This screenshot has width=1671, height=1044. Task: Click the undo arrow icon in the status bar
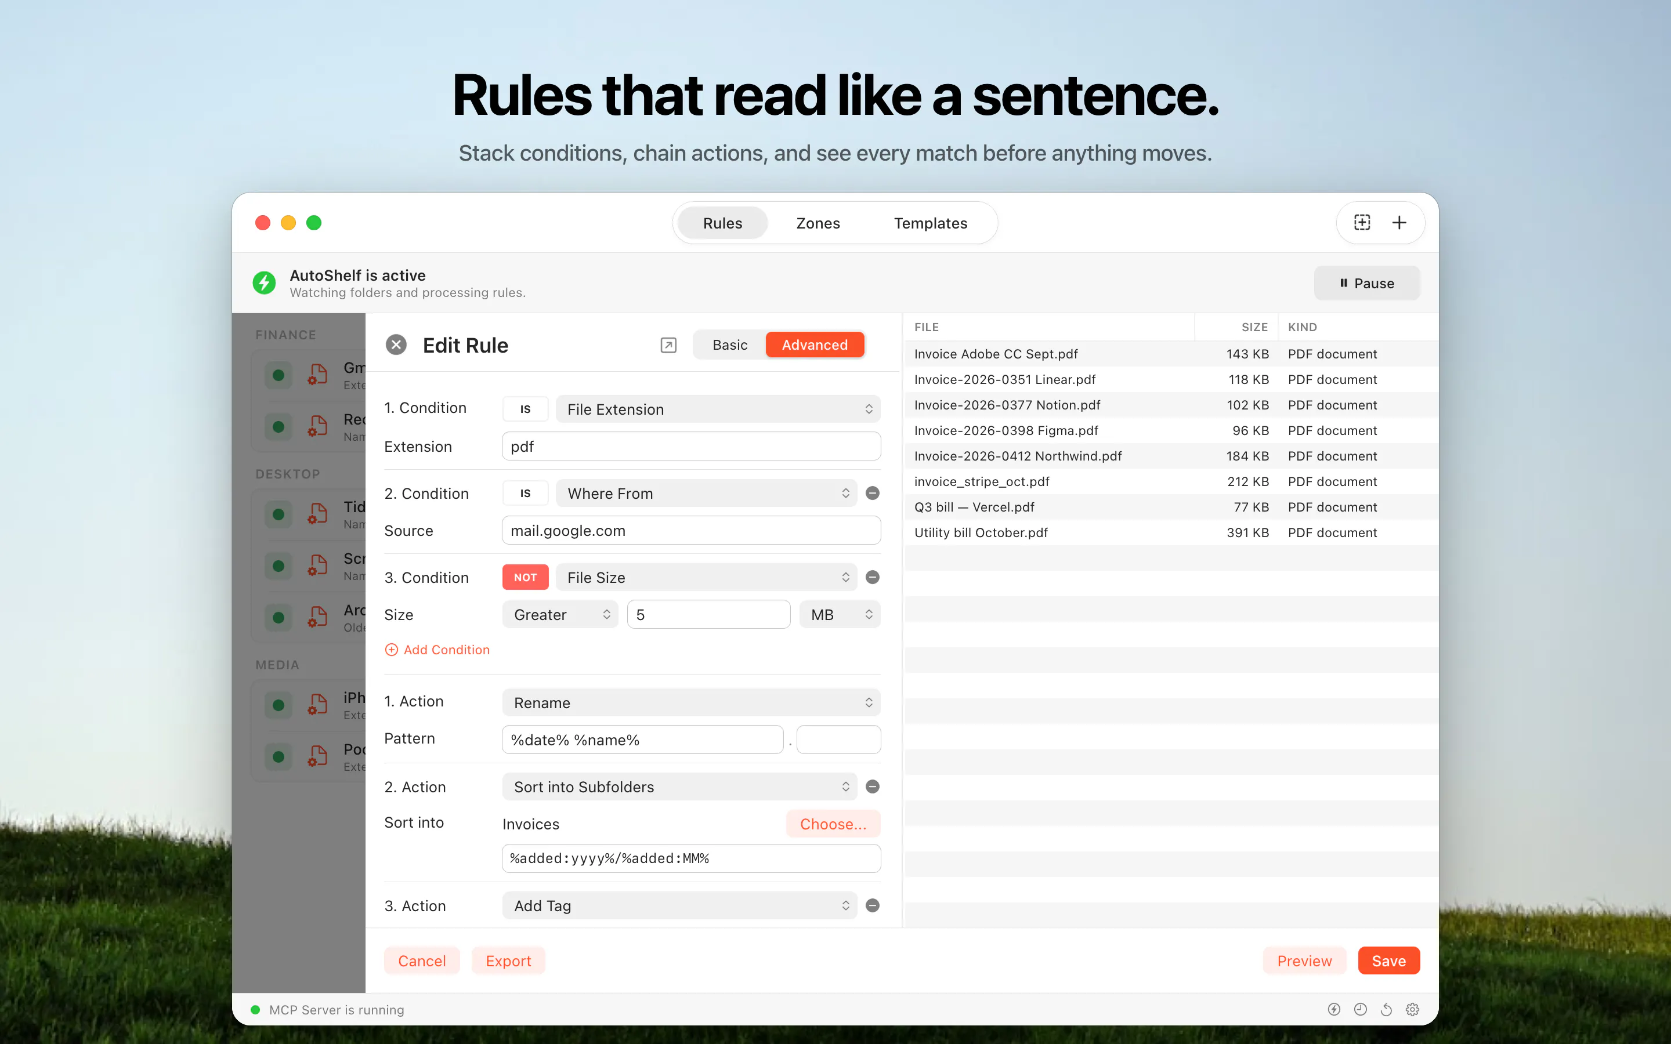(x=1386, y=1009)
